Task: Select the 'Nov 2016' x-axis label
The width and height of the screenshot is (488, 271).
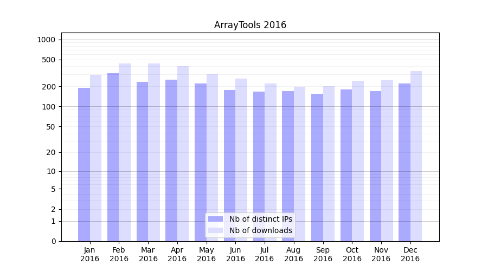Action: tap(381, 254)
